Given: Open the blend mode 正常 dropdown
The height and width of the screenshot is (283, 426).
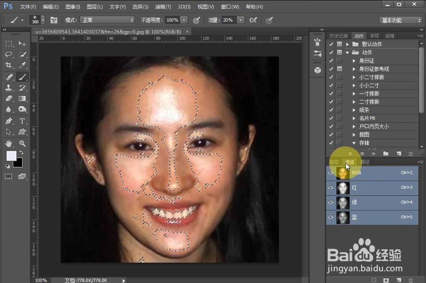Looking at the screenshot, I should (107, 20).
